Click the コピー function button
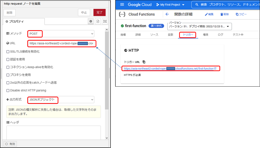 click(241, 14)
